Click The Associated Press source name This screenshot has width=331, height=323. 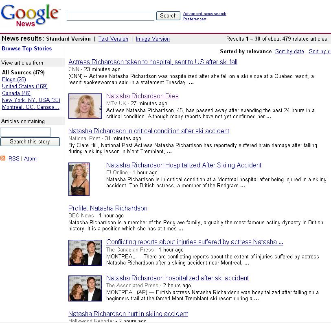point(132,286)
